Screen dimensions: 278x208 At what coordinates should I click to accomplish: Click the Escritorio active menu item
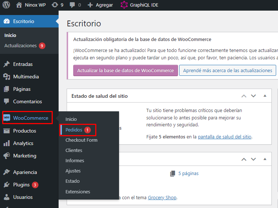pos(29,21)
